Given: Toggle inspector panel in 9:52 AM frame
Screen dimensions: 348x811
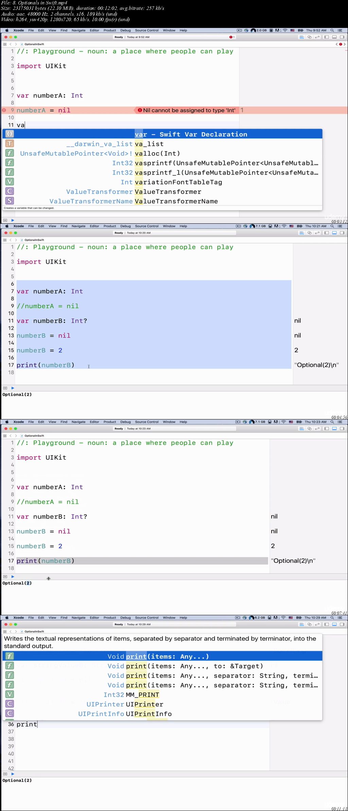Looking at the screenshot, I should pos(342,37).
